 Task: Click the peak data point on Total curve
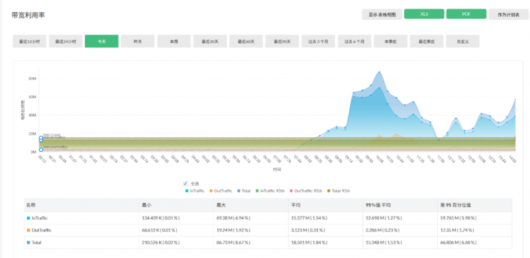[379, 72]
